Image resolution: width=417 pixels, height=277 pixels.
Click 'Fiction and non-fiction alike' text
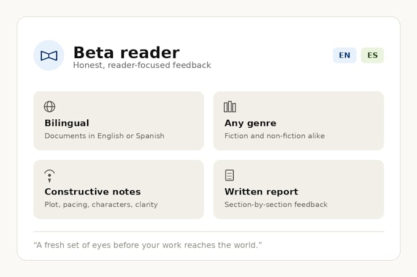[275, 136]
